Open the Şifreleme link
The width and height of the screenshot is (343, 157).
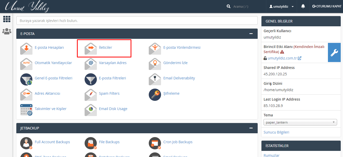click(171, 93)
